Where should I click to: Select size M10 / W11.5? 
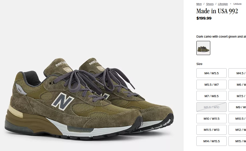[x=212, y=119]
